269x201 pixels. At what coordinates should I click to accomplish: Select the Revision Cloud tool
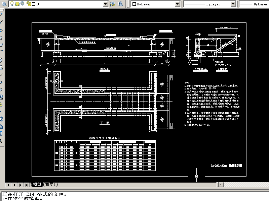(1, 68)
